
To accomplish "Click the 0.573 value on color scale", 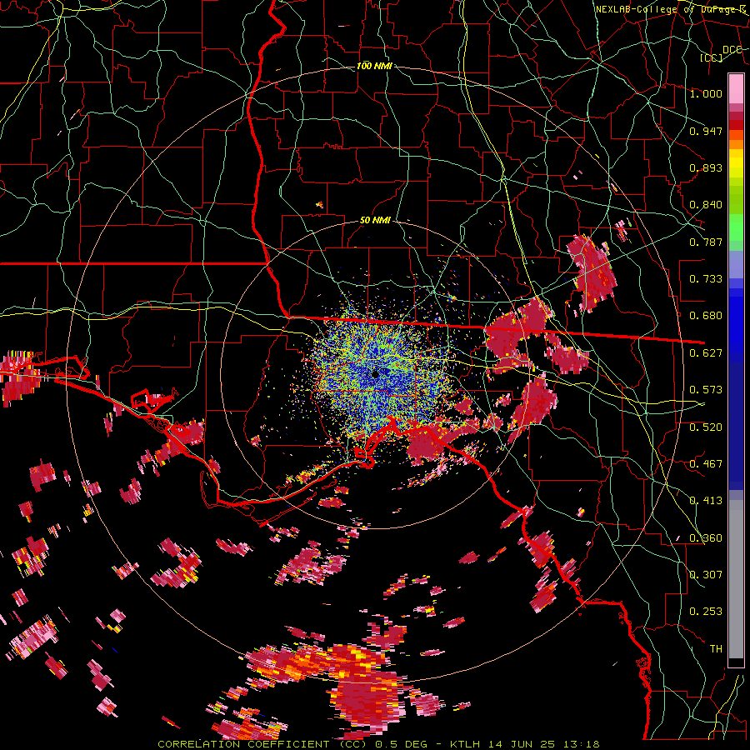I will point(706,390).
